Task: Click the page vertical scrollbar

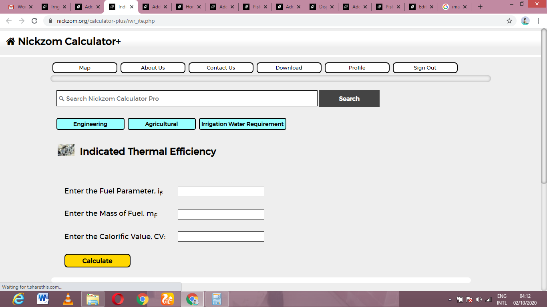Action: (544, 106)
